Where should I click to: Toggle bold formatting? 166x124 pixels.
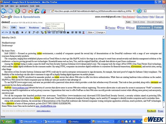22,32
